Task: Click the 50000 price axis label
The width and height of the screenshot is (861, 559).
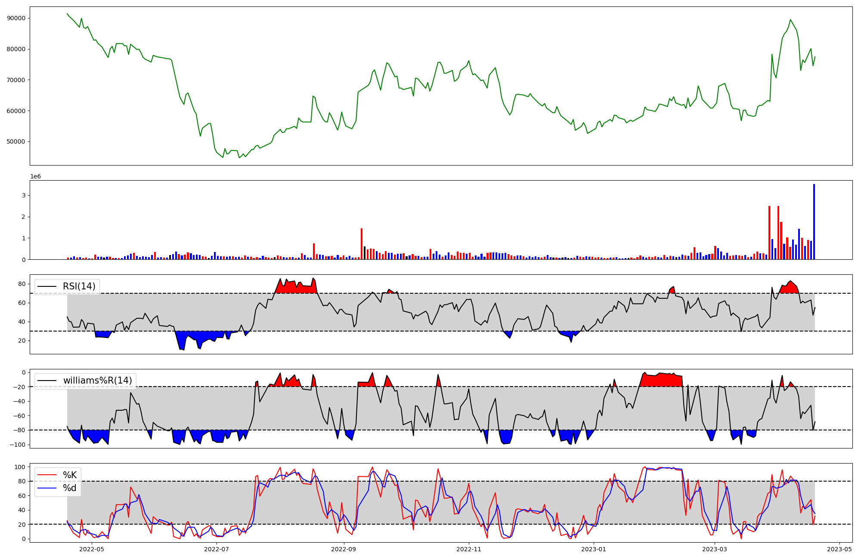Action: [x=16, y=142]
